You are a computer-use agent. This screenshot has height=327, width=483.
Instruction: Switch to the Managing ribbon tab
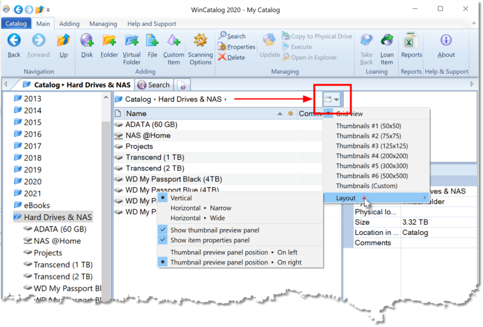[x=102, y=24]
